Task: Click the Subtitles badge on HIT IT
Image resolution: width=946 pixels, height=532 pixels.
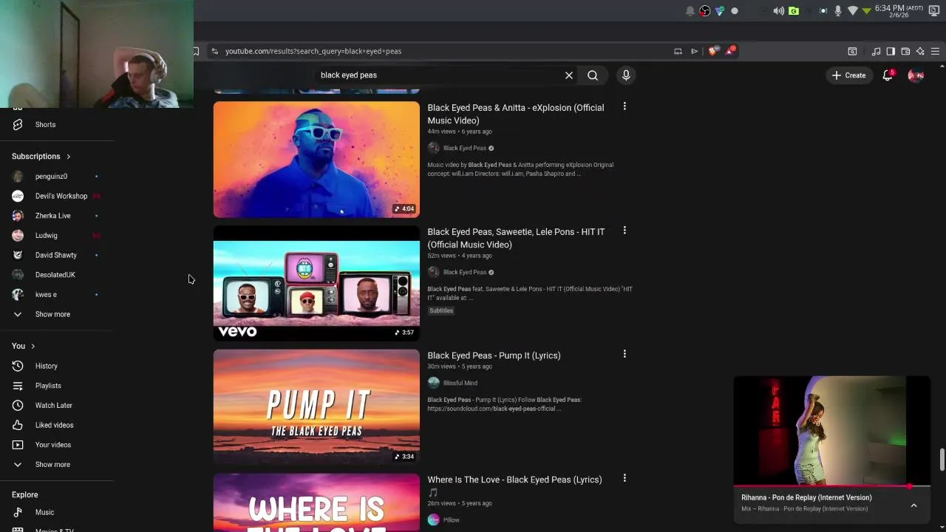Action: 441,310
